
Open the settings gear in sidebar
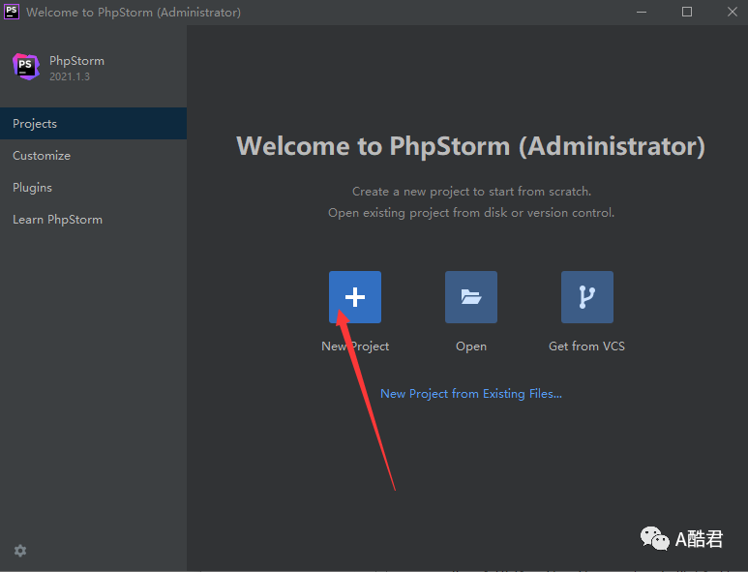(x=20, y=551)
